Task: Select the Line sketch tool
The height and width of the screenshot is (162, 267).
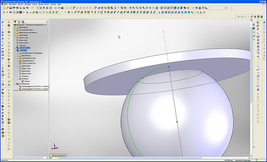Action: point(258,33)
